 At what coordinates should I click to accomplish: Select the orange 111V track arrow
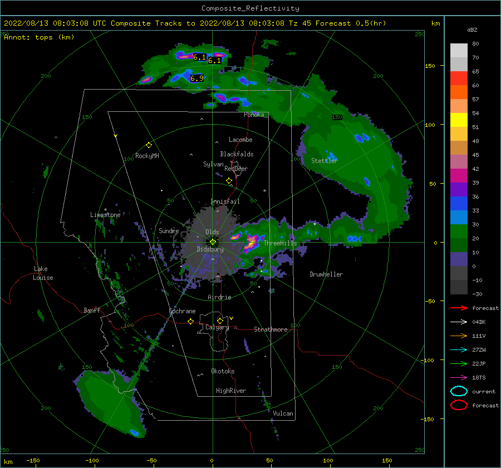(459, 336)
